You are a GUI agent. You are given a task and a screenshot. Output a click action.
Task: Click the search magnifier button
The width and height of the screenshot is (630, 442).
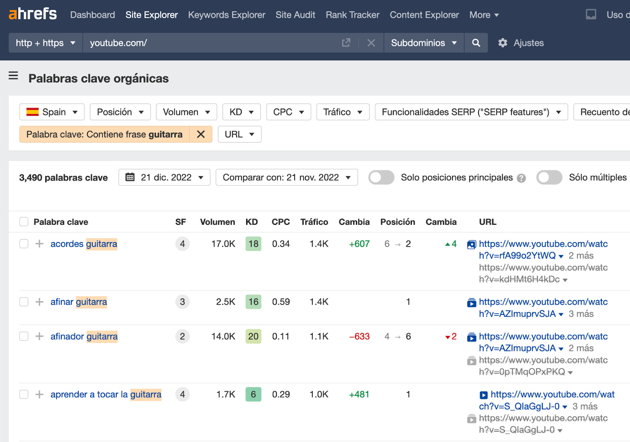point(476,43)
